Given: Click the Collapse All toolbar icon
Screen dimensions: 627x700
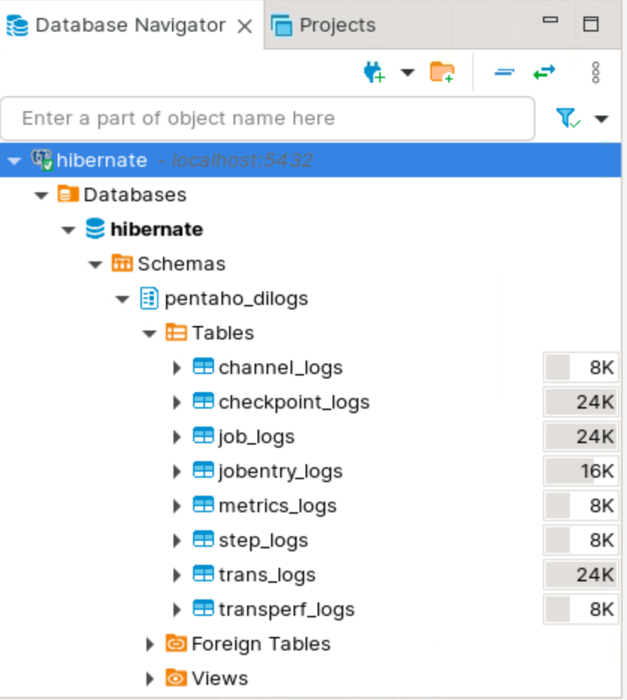Looking at the screenshot, I should coord(504,72).
